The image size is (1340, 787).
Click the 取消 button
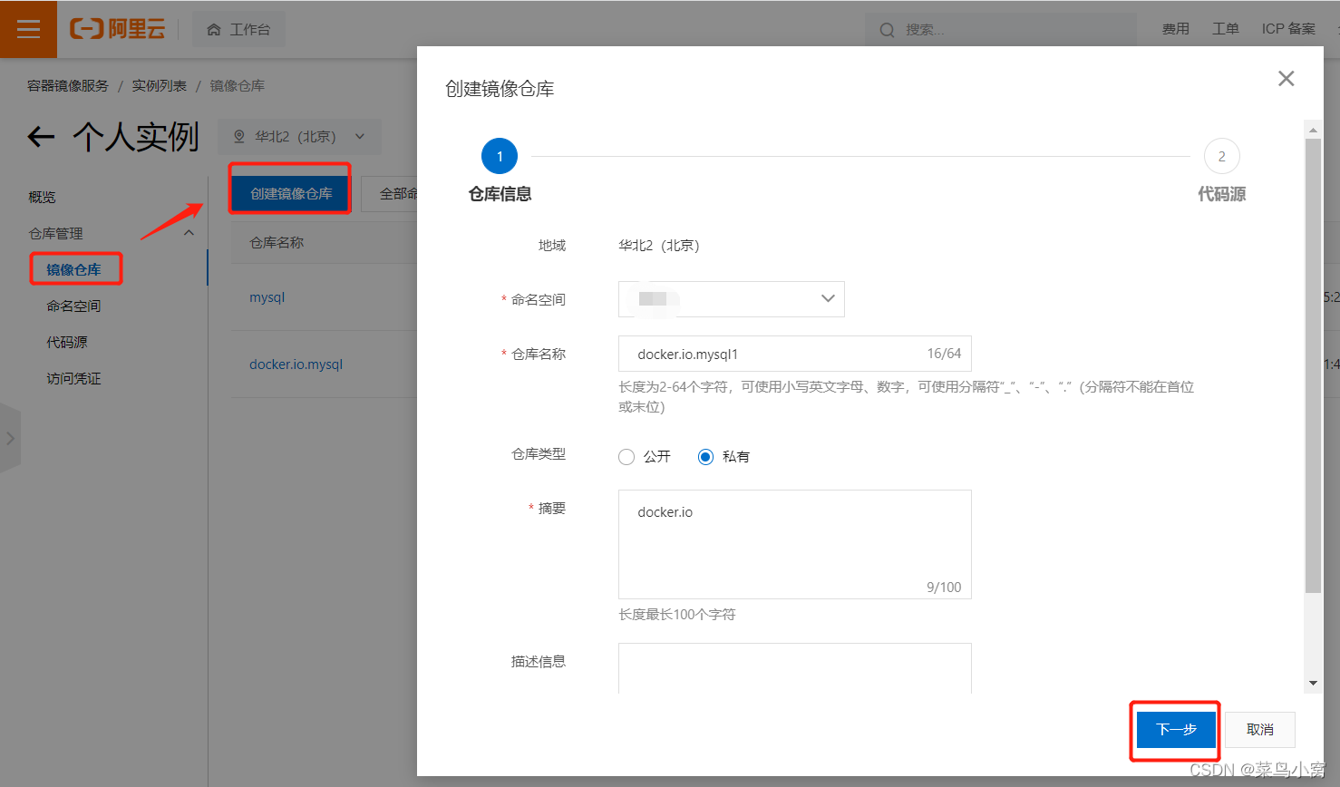coord(1260,730)
